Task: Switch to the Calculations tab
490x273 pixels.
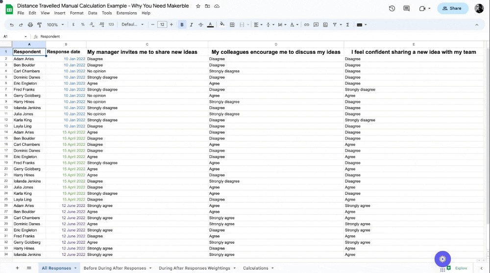Action: tap(256, 268)
